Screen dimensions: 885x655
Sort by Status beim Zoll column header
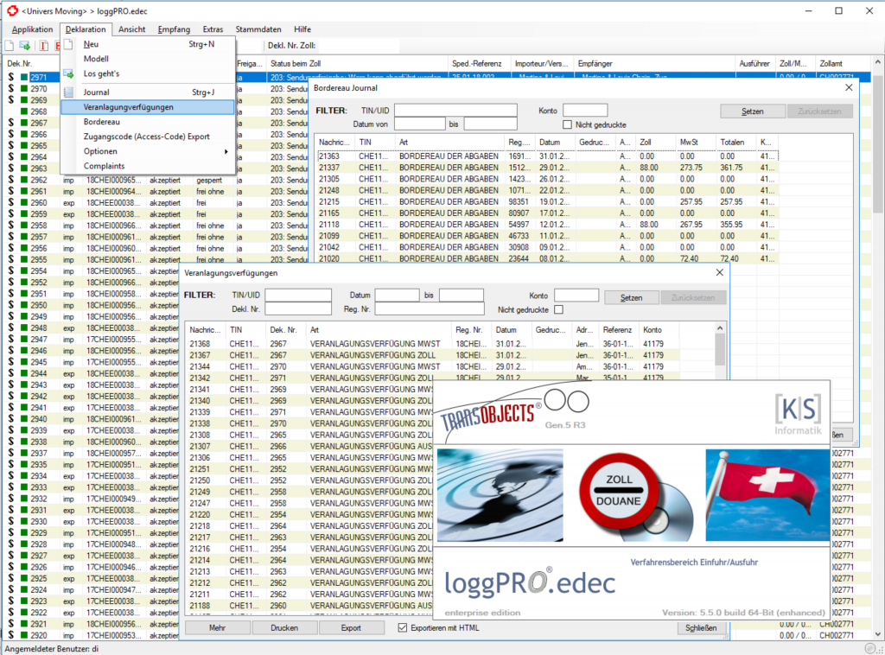(x=357, y=63)
